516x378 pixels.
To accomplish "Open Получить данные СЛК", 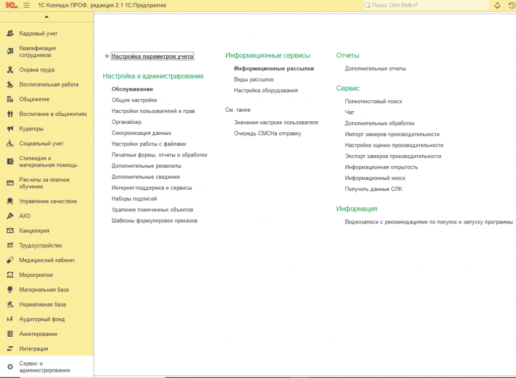I will (373, 189).
